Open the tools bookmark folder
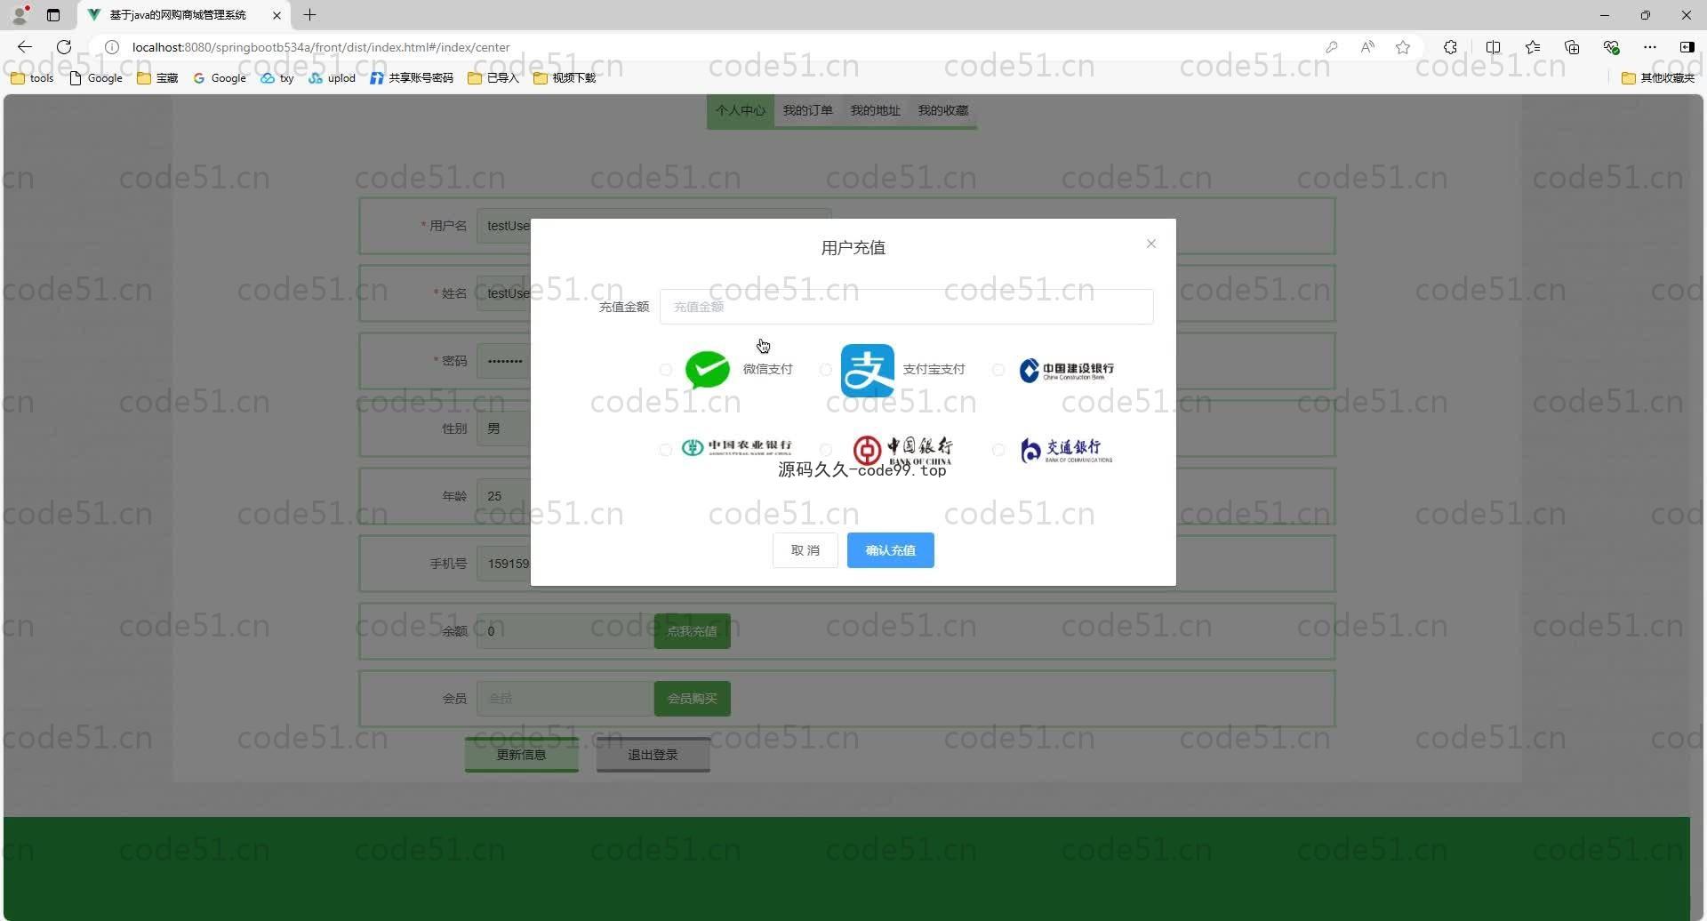The height and width of the screenshot is (921, 1707). [32, 78]
